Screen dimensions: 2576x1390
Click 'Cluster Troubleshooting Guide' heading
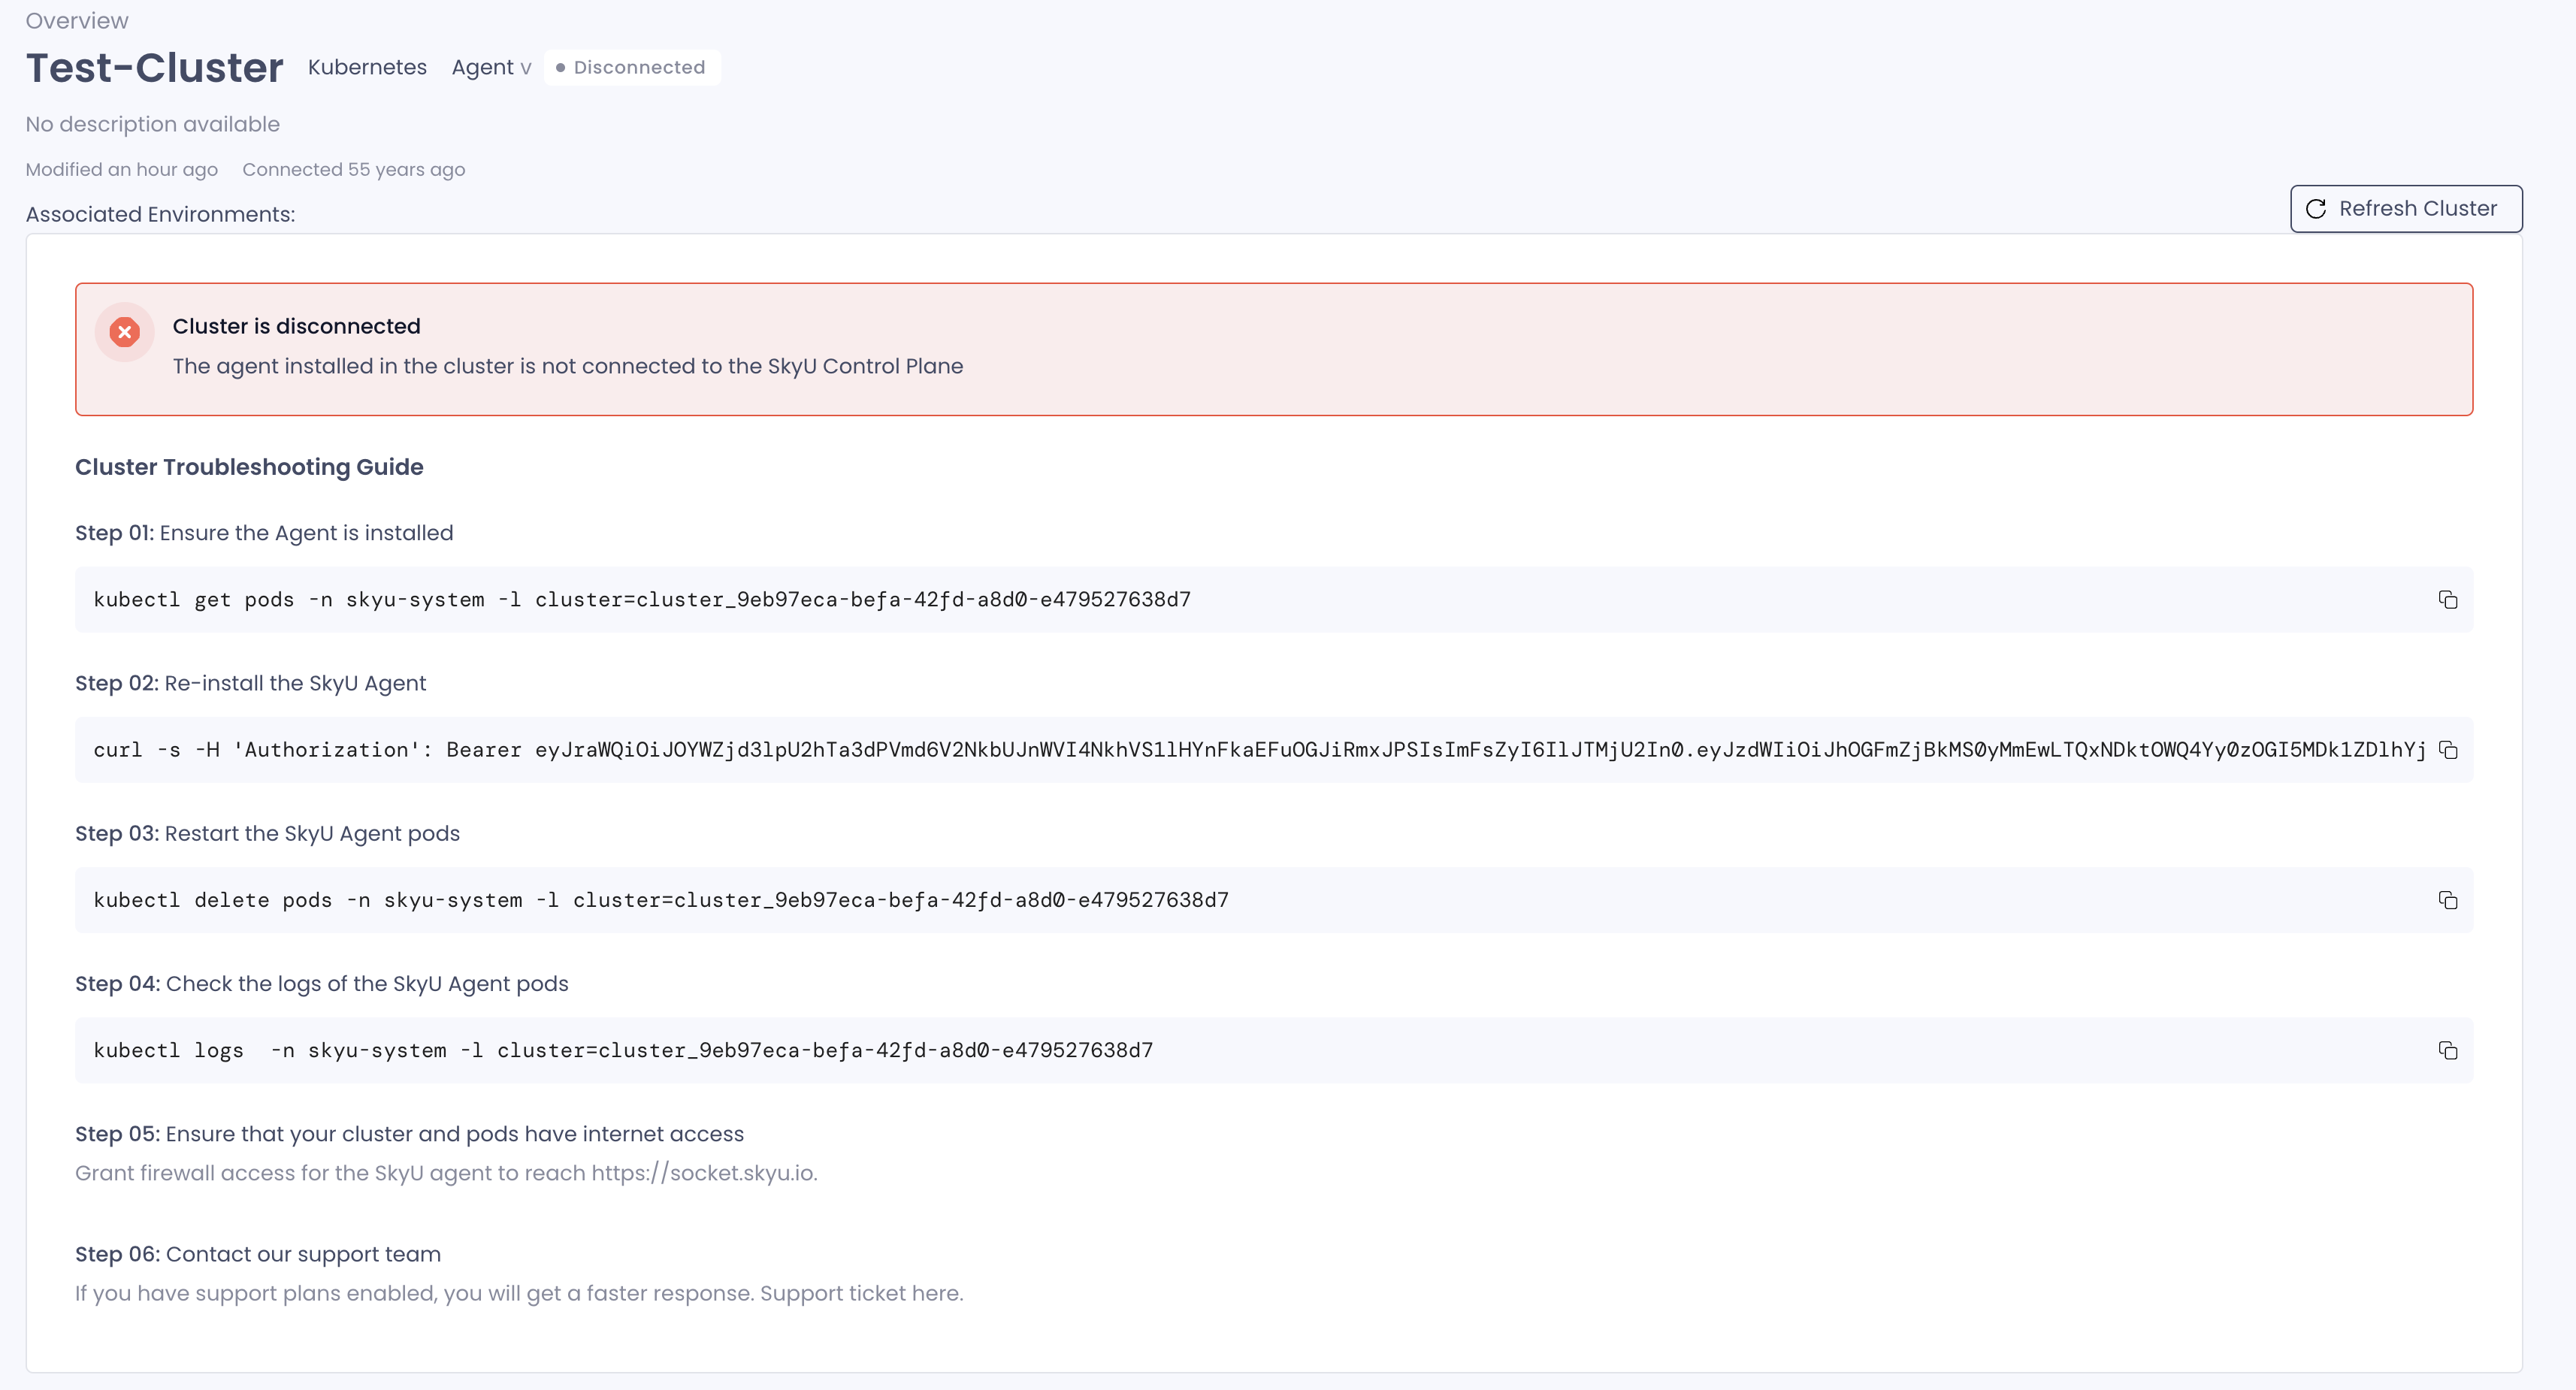tap(249, 467)
